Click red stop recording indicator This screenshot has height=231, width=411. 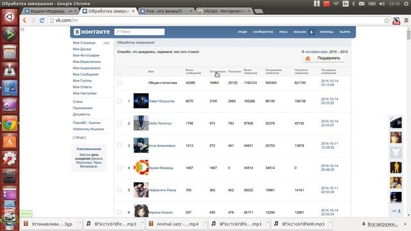[x=326, y=4]
